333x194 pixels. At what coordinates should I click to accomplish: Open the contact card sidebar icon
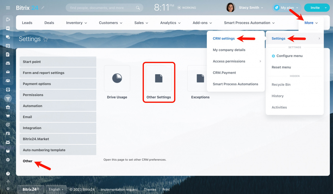point(8,133)
